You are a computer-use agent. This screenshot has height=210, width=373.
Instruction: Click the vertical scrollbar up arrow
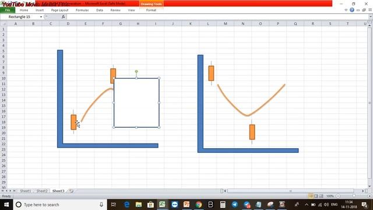pyautogui.click(x=370, y=25)
